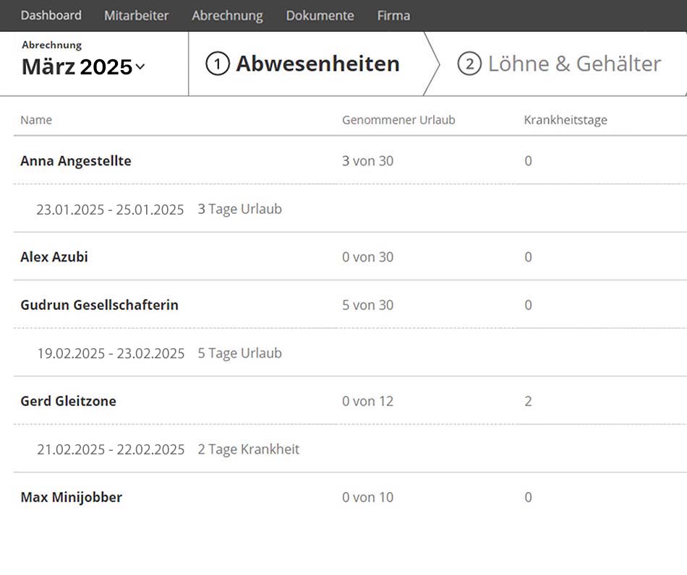
Task: Open employee Max Minijobber
Action: click(x=71, y=497)
